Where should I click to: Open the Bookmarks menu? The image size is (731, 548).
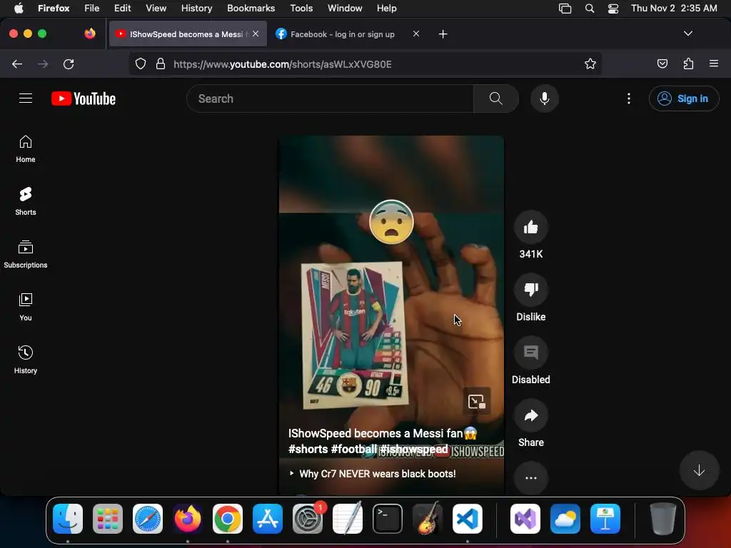(x=251, y=8)
